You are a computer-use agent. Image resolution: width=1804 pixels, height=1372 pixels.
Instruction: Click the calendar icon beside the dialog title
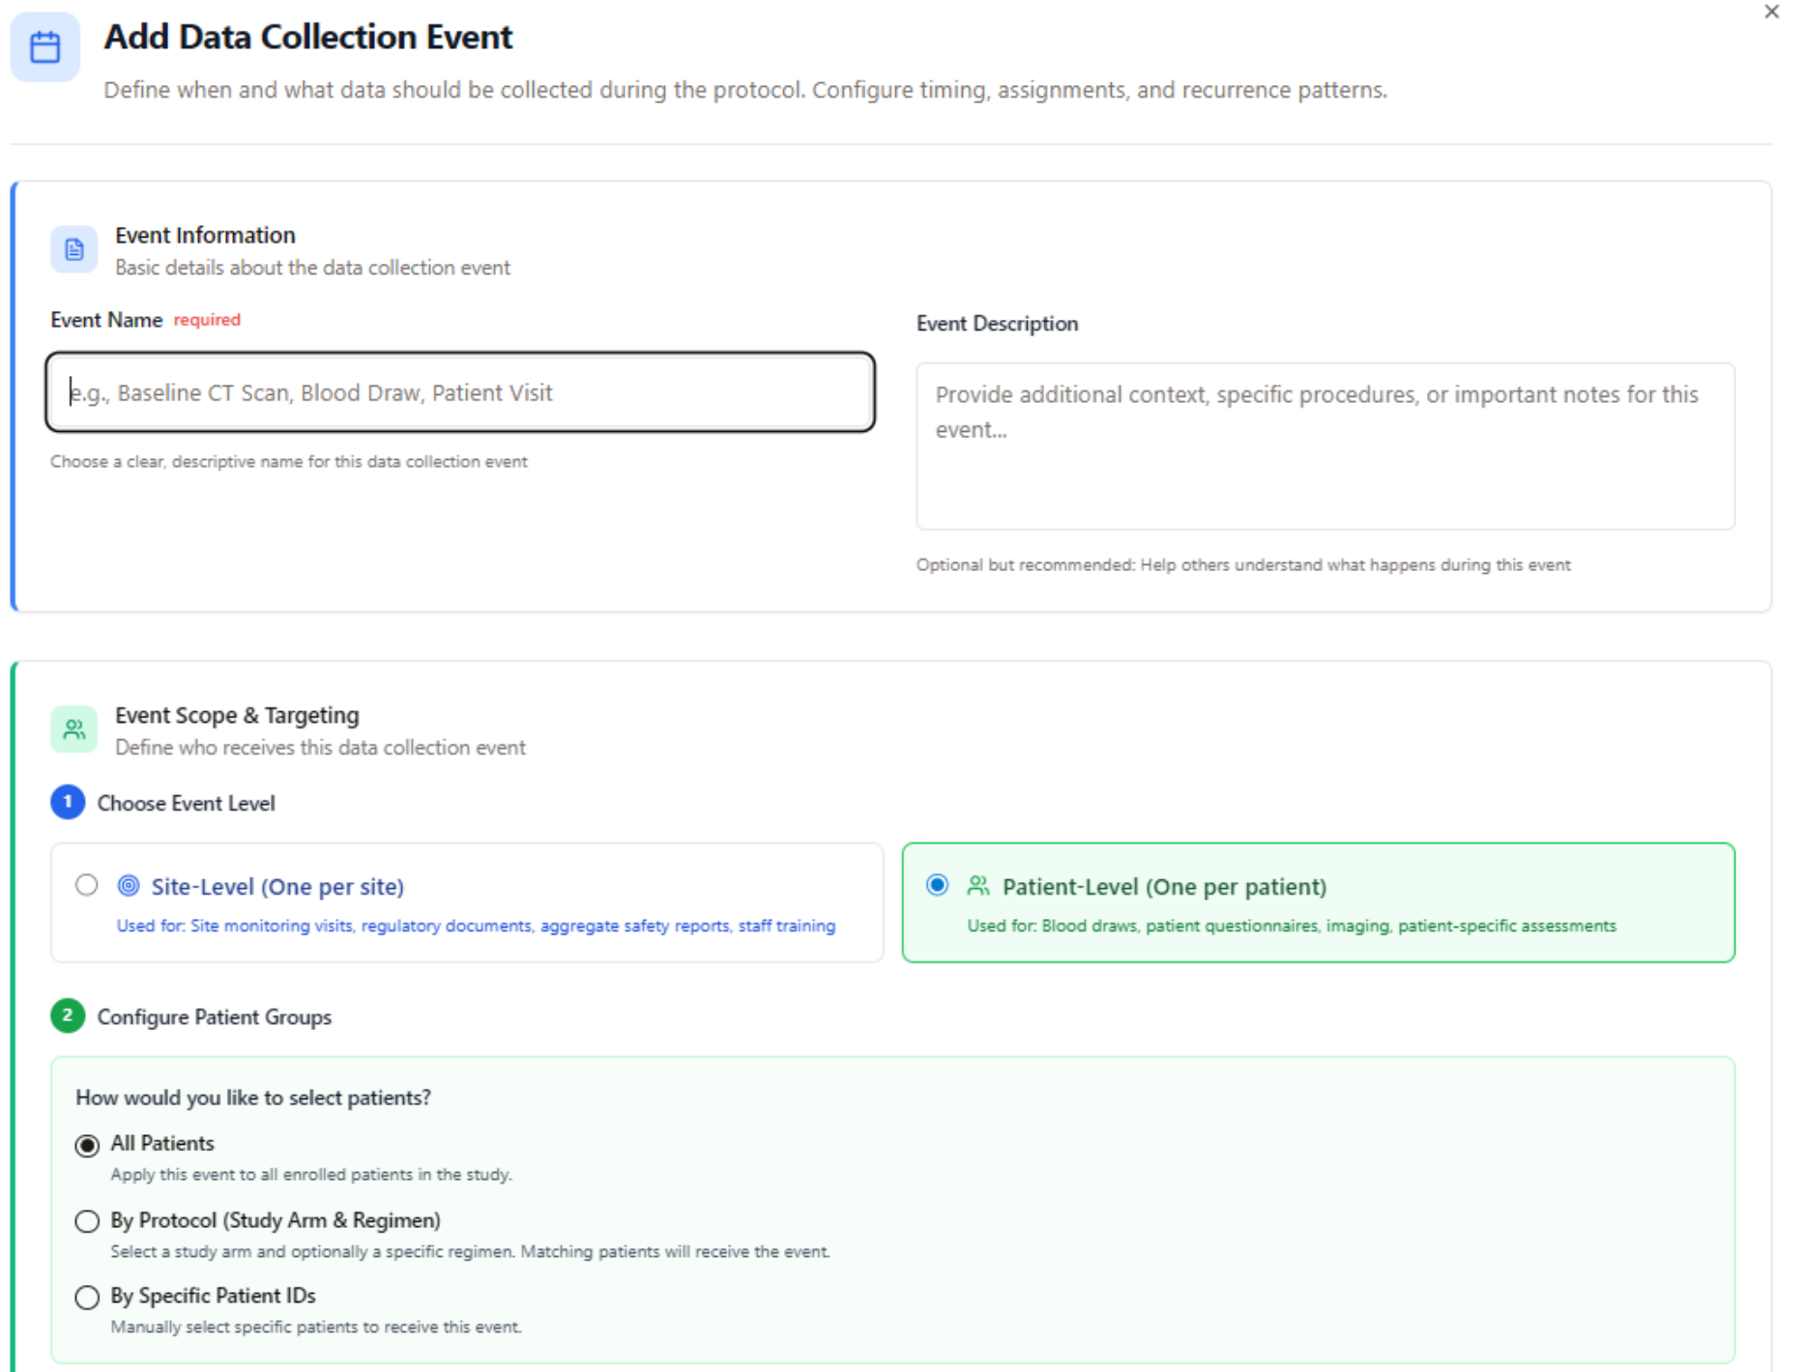(x=44, y=45)
